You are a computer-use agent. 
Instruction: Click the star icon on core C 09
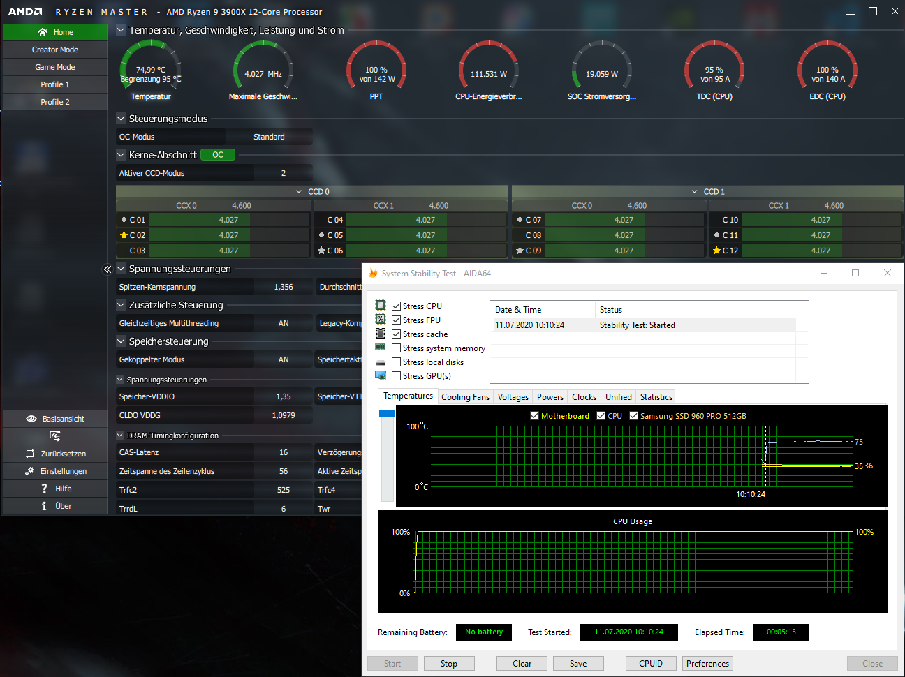pos(520,251)
